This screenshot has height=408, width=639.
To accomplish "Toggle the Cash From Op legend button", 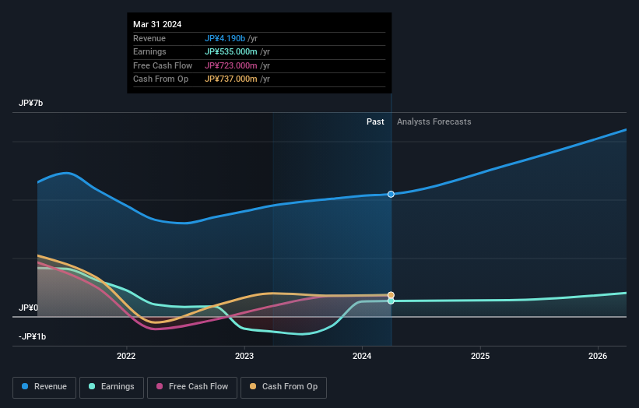I will 283,387.
